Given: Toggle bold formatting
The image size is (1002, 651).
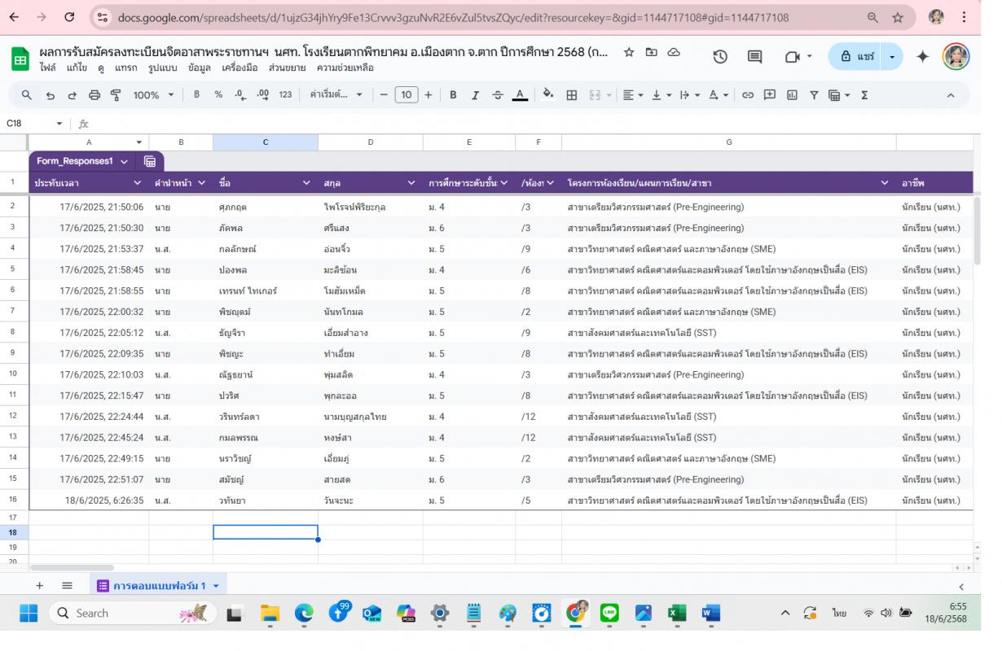Looking at the screenshot, I should (x=453, y=95).
